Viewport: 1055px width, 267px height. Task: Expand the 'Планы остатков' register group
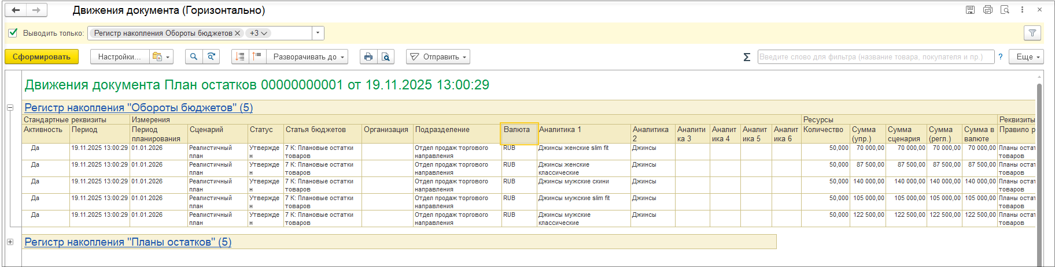tap(10, 242)
